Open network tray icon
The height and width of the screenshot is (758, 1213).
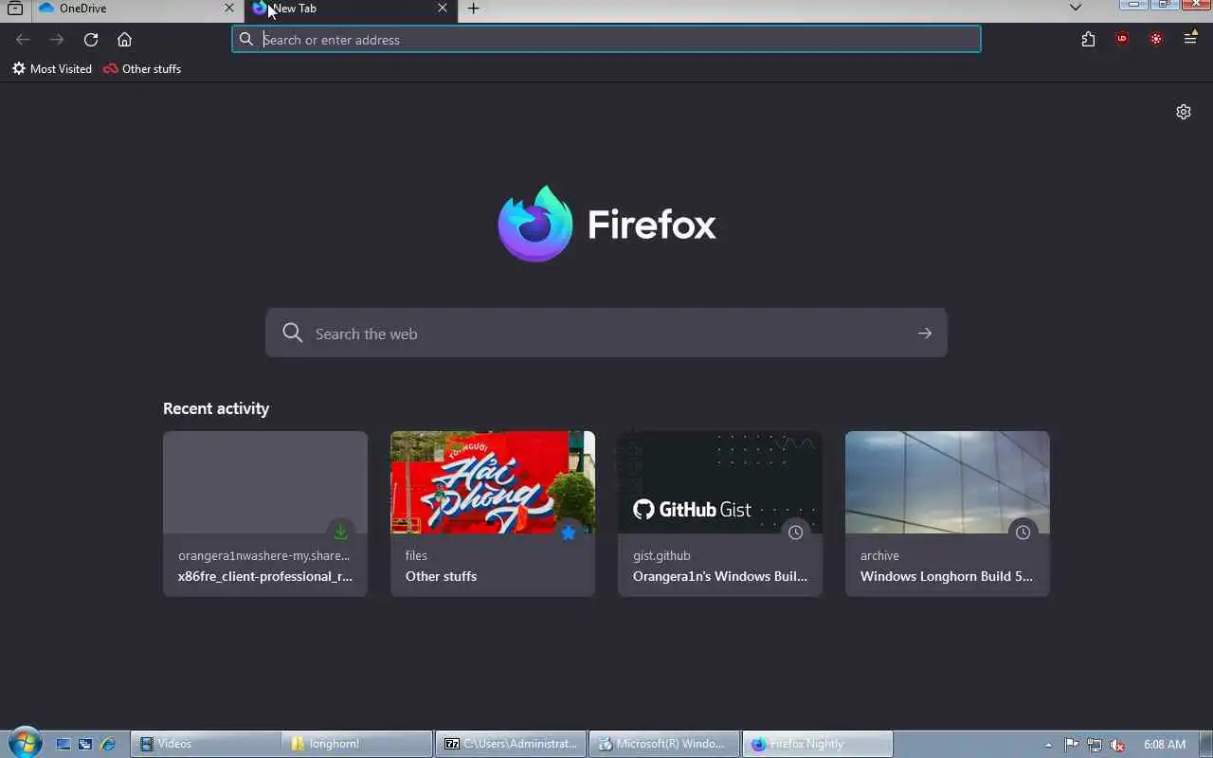(1095, 745)
